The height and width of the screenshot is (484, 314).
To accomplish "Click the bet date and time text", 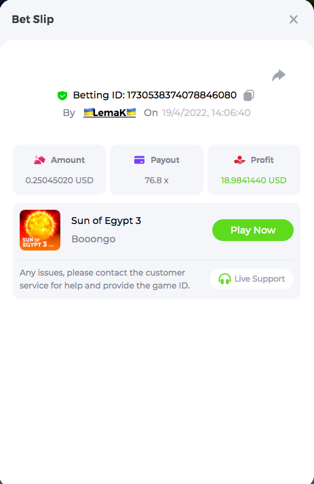I will tap(206, 113).
